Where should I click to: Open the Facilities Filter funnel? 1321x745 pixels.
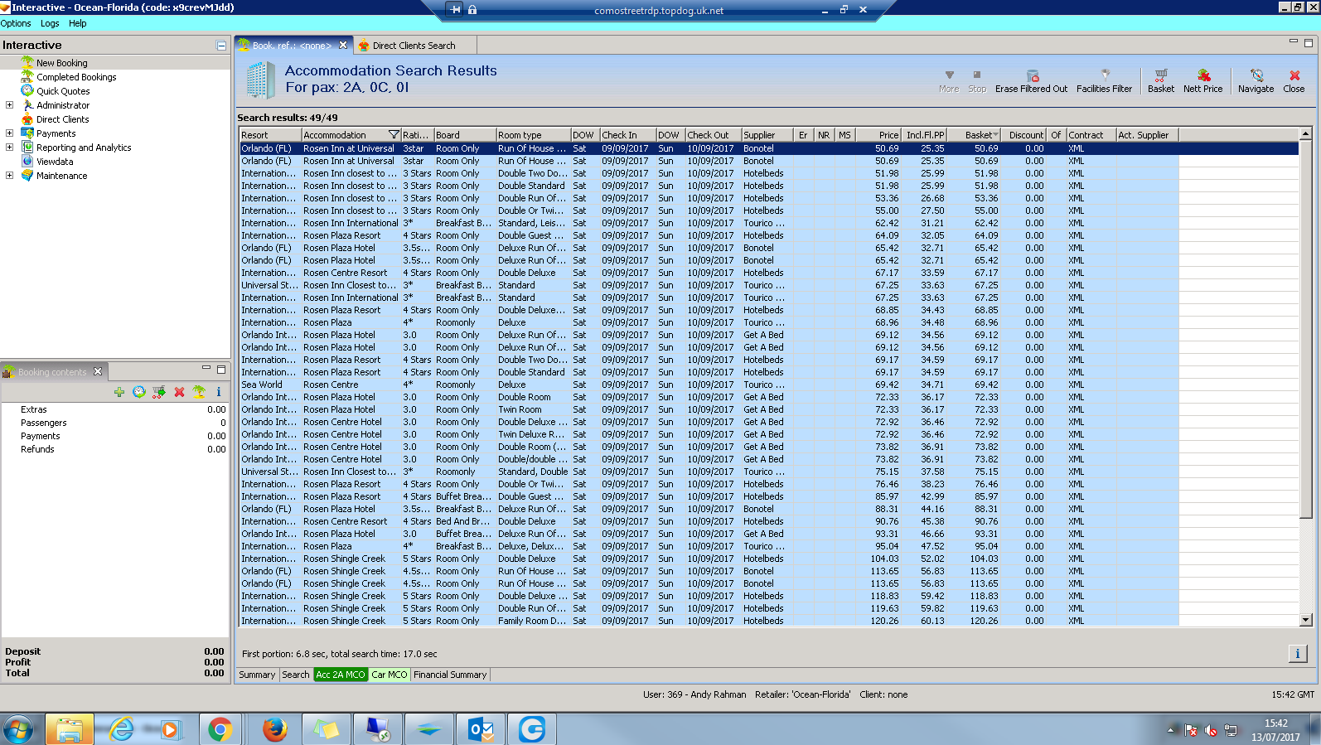tap(1104, 81)
